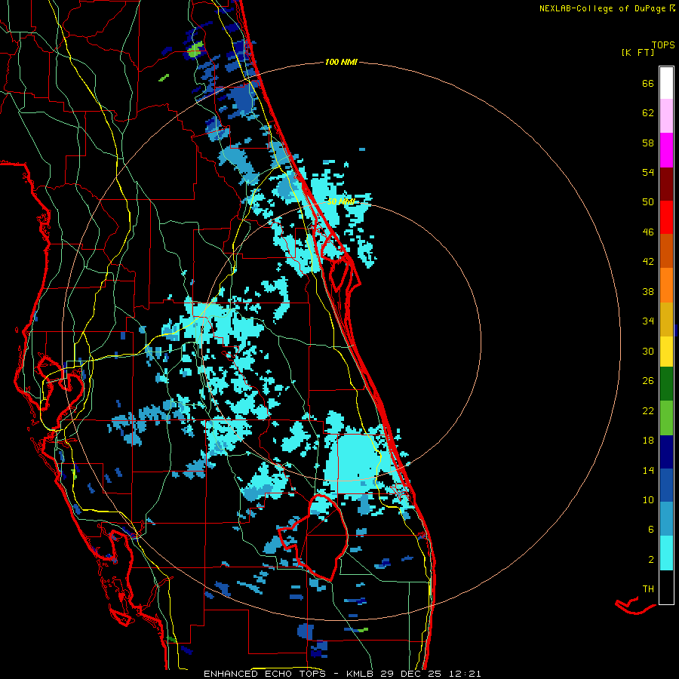Select the magenta 58 kft legend swatch
679x679 pixels.
click(x=666, y=150)
